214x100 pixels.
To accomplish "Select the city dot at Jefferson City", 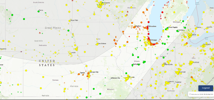I will coord(110,79).
